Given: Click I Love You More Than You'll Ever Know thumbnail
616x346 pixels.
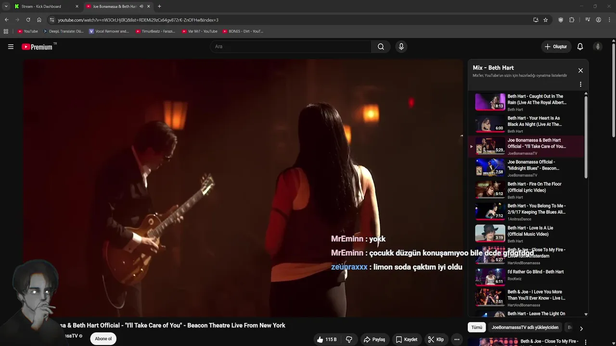Looking at the screenshot, I should [490, 297].
